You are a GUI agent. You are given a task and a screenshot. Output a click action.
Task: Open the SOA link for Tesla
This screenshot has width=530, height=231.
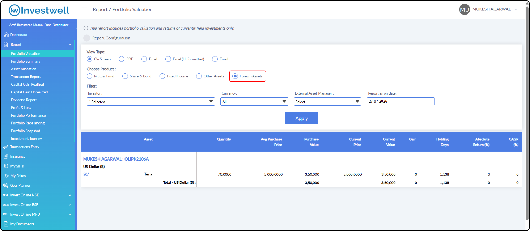point(86,175)
